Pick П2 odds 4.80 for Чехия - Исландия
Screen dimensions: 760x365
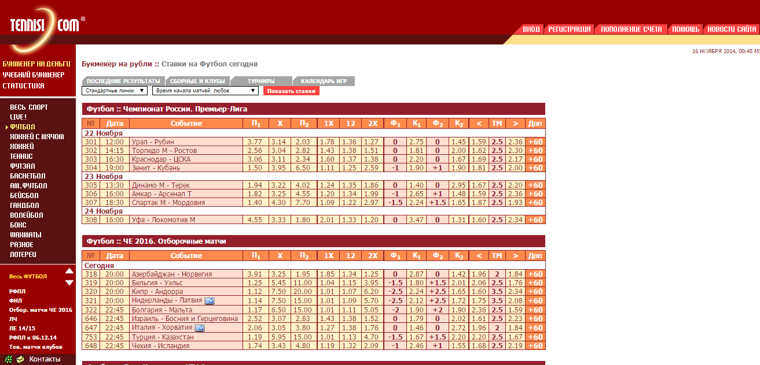pyautogui.click(x=302, y=346)
